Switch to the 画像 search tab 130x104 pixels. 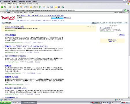click(29, 15)
